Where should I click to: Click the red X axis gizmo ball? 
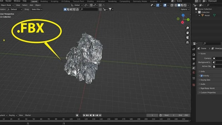(182, 22)
